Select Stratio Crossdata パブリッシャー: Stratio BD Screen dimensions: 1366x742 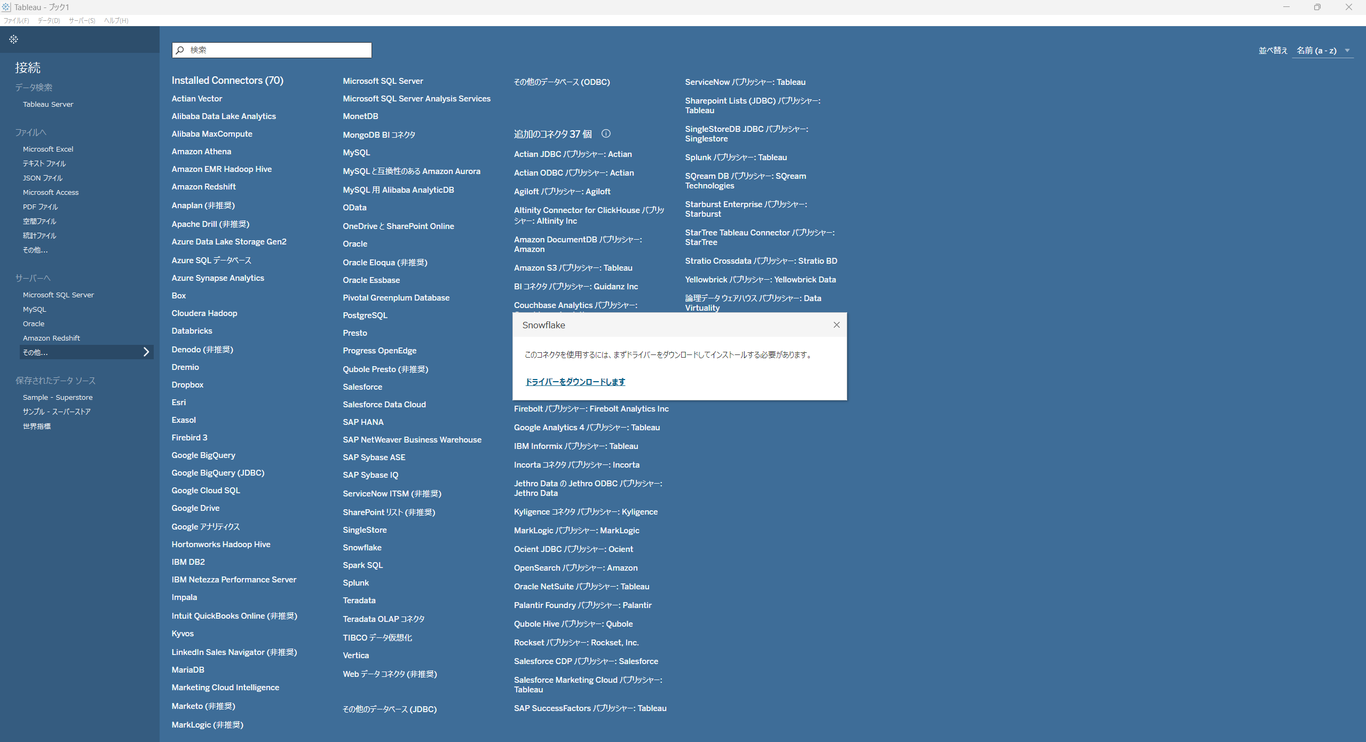point(761,261)
